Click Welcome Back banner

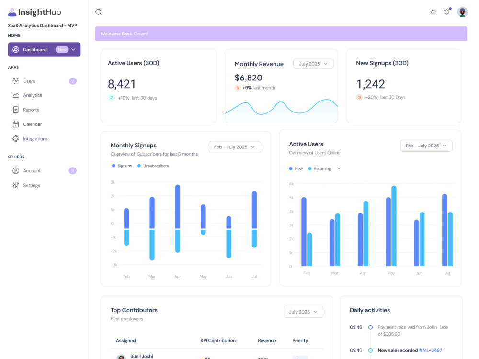point(281,34)
